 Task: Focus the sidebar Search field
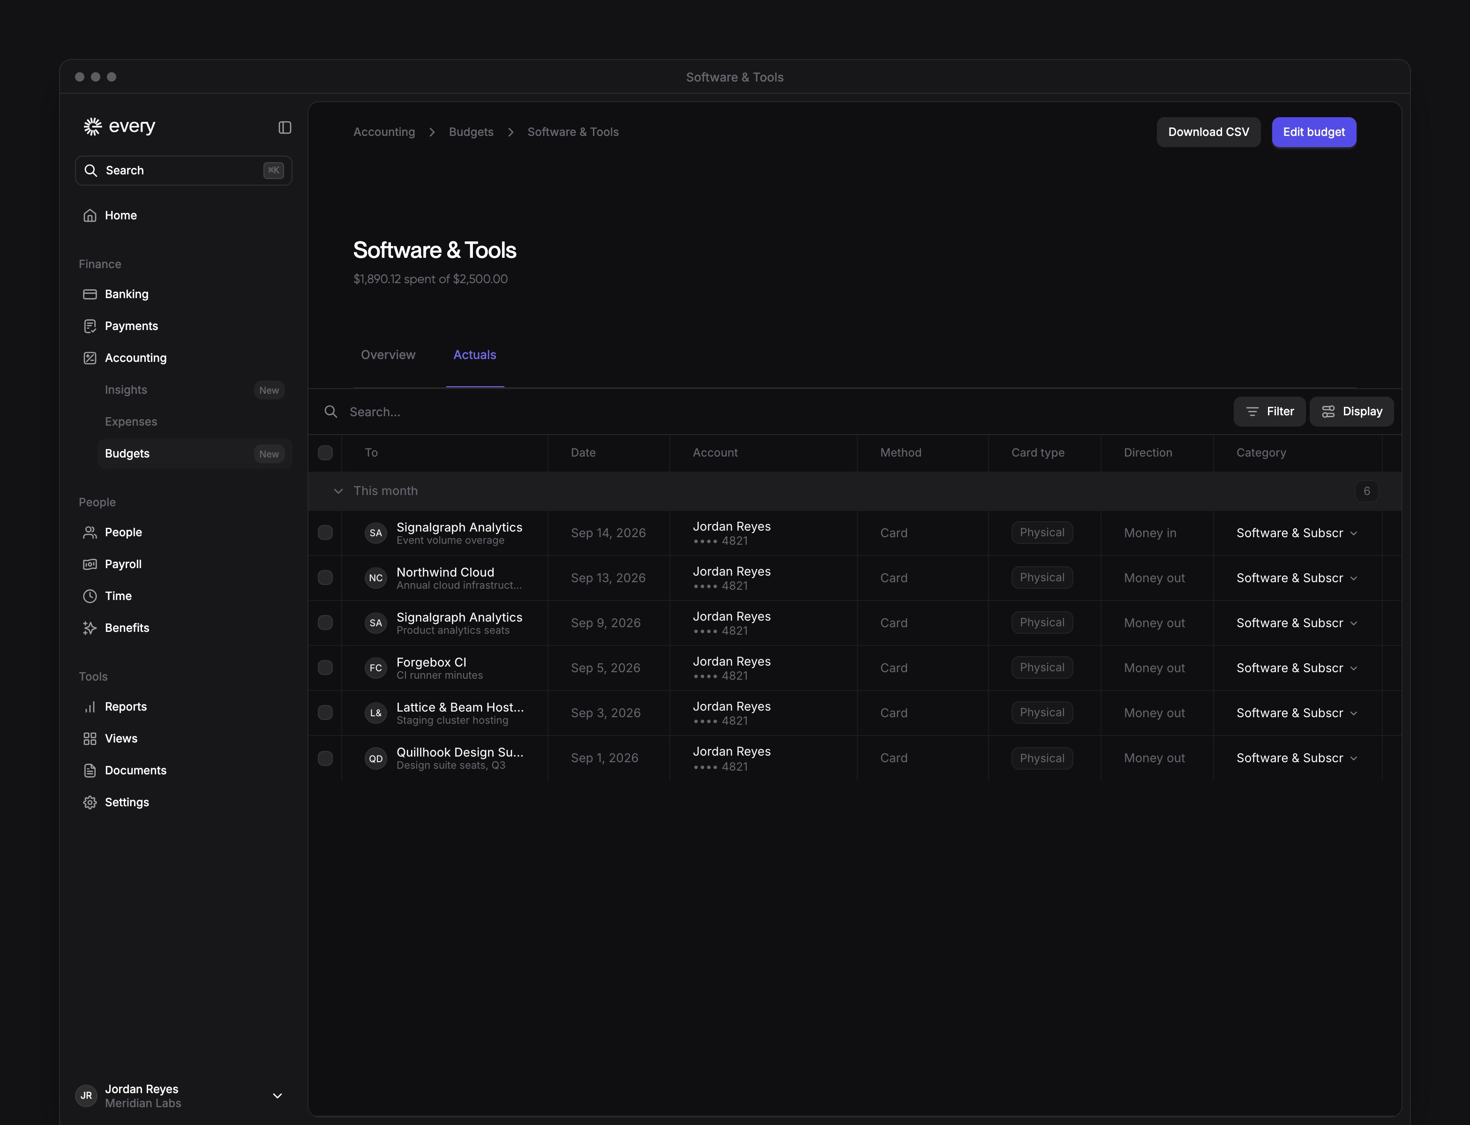tap(183, 171)
